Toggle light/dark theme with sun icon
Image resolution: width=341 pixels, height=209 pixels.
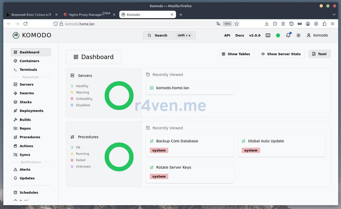point(298,36)
